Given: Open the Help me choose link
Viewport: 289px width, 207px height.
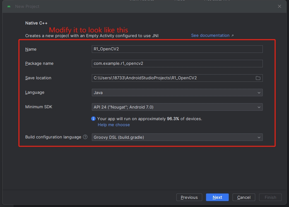Looking at the screenshot, I should (x=114, y=125).
